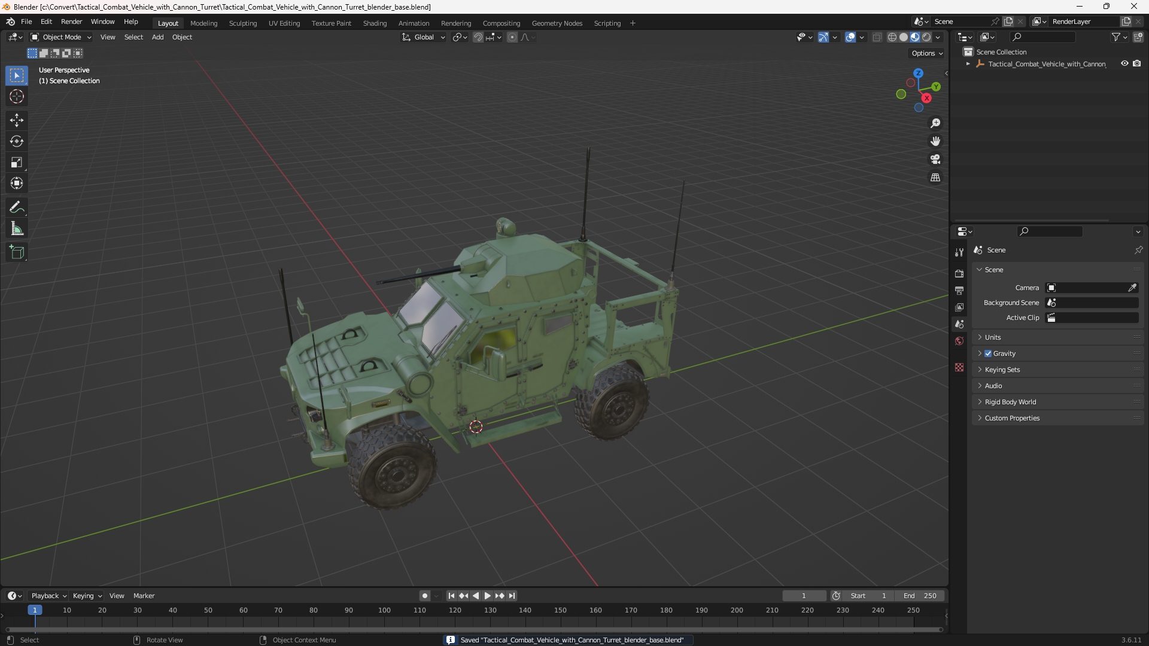Activate the 3D Cursor tool

click(x=17, y=96)
